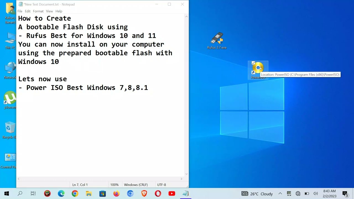The image size is (354, 199).
Task: Open the Rufus 3.7.exe desktop icon
Action: pyautogui.click(x=217, y=41)
